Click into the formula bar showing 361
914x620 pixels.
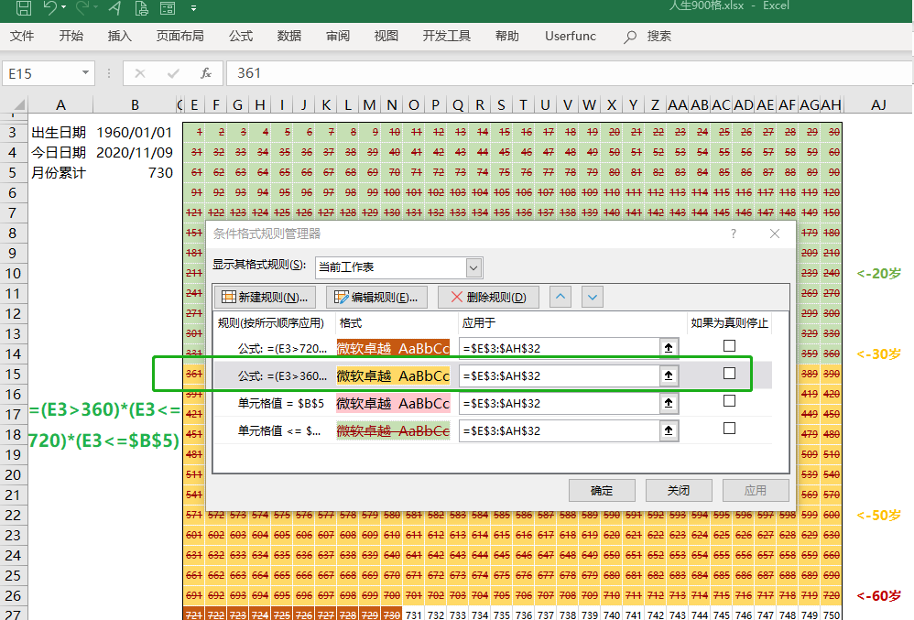pos(569,73)
